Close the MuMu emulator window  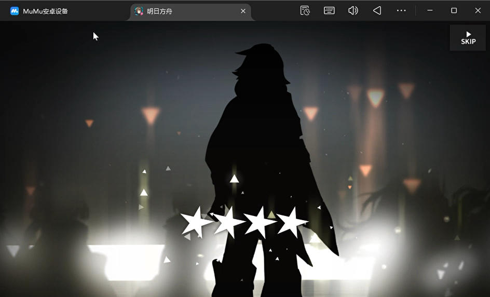click(478, 10)
